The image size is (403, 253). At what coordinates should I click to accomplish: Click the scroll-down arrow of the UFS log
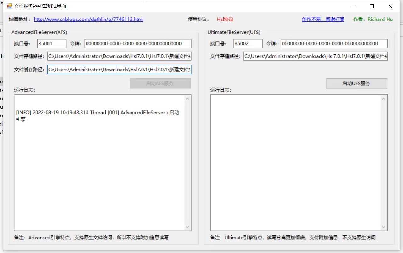(383, 227)
